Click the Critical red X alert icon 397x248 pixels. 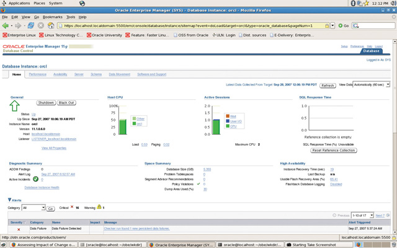tap(72, 207)
